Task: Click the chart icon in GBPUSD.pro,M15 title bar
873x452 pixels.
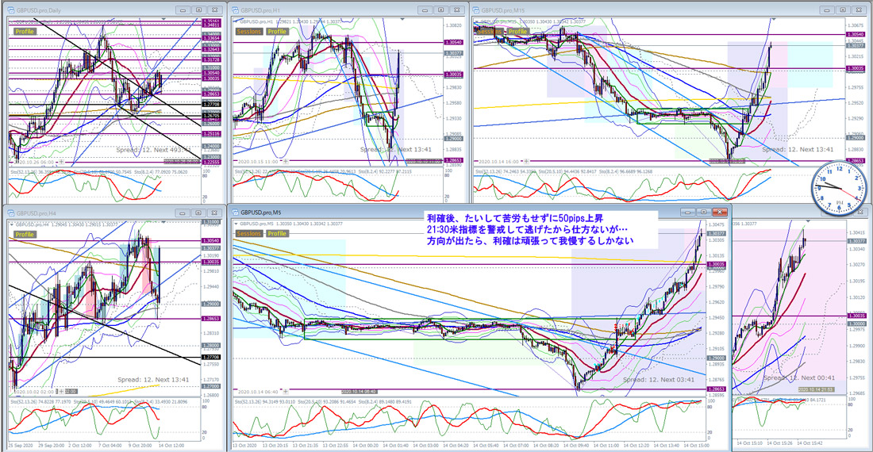Action: tap(476, 10)
